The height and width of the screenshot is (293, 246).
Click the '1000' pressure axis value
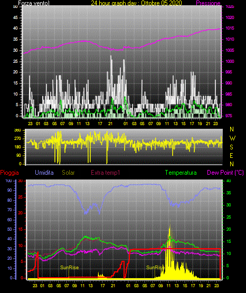[x=230, y=61]
